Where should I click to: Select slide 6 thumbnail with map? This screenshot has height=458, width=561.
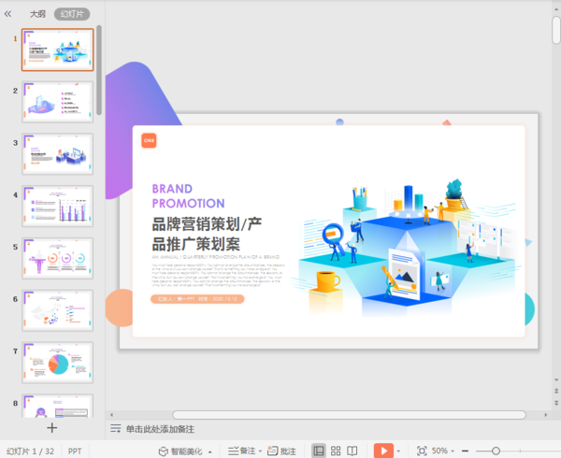(58, 310)
